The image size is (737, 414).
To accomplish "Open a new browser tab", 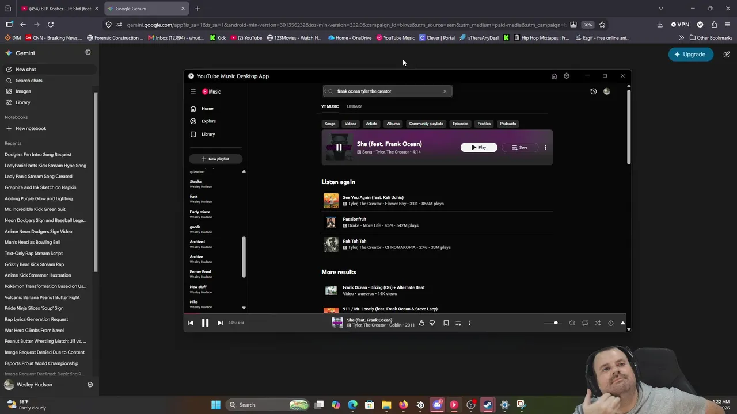I will click(x=197, y=9).
